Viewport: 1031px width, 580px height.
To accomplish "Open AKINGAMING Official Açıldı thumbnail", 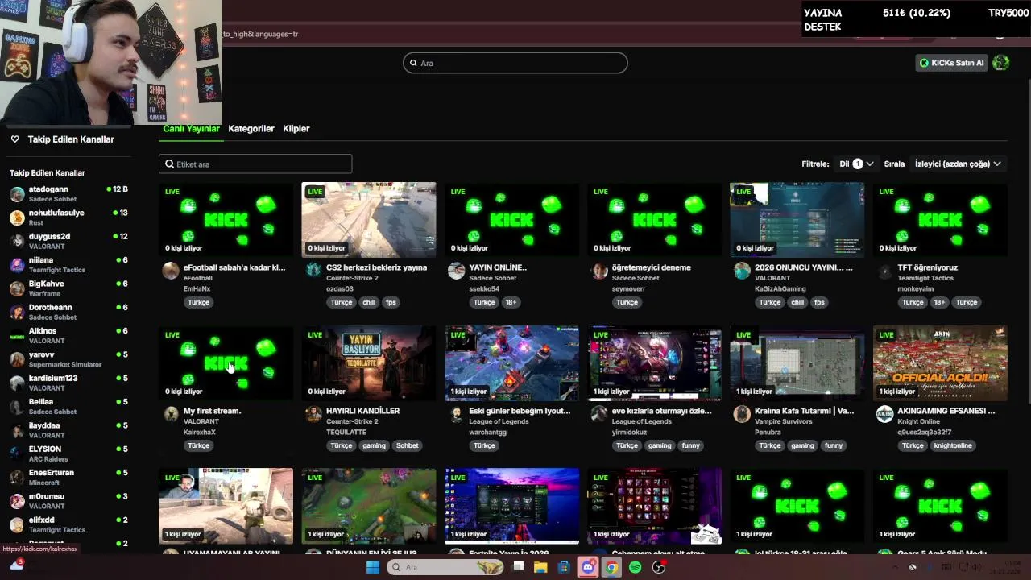I will (x=940, y=362).
